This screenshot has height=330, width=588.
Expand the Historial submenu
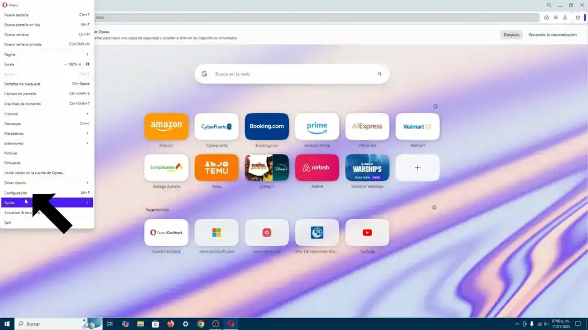click(x=47, y=114)
